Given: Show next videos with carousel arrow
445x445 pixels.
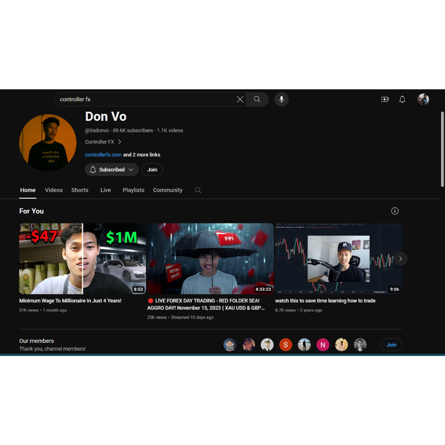Looking at the screenshot, I should coord(400,259).
